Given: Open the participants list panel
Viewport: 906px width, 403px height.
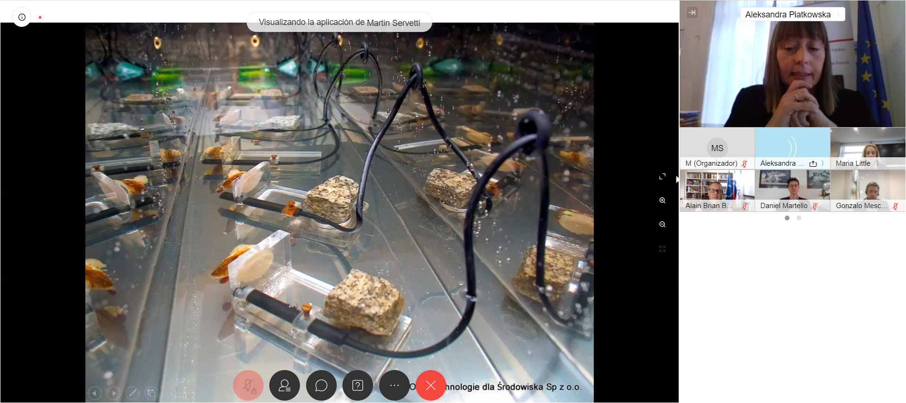Looking at the screenshot, I should click(x=284, y=386).
